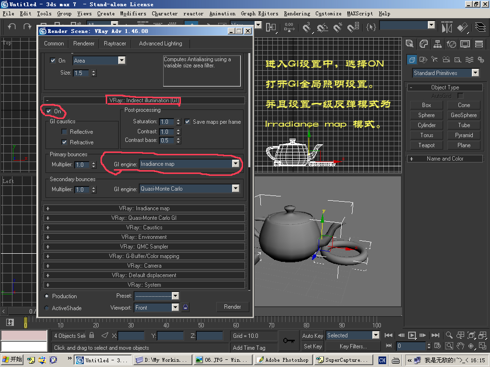Select the Space Warps category icon
Image resolution: width=490 pixels, height=367 pixels.
(469, 59)
